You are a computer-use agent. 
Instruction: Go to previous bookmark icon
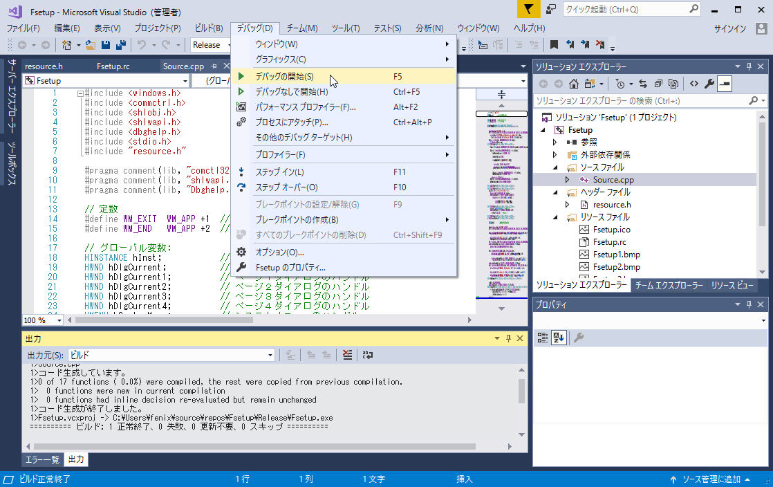(x=570, y=45)
